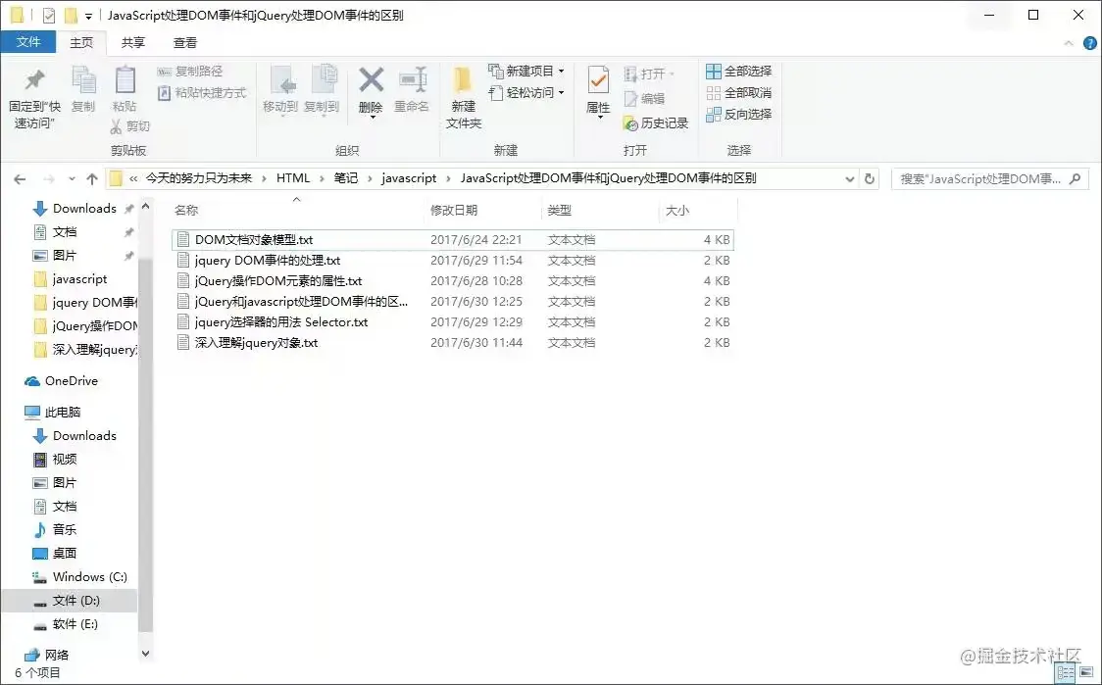Switch to the Share (共享) tab

[132, 42]
